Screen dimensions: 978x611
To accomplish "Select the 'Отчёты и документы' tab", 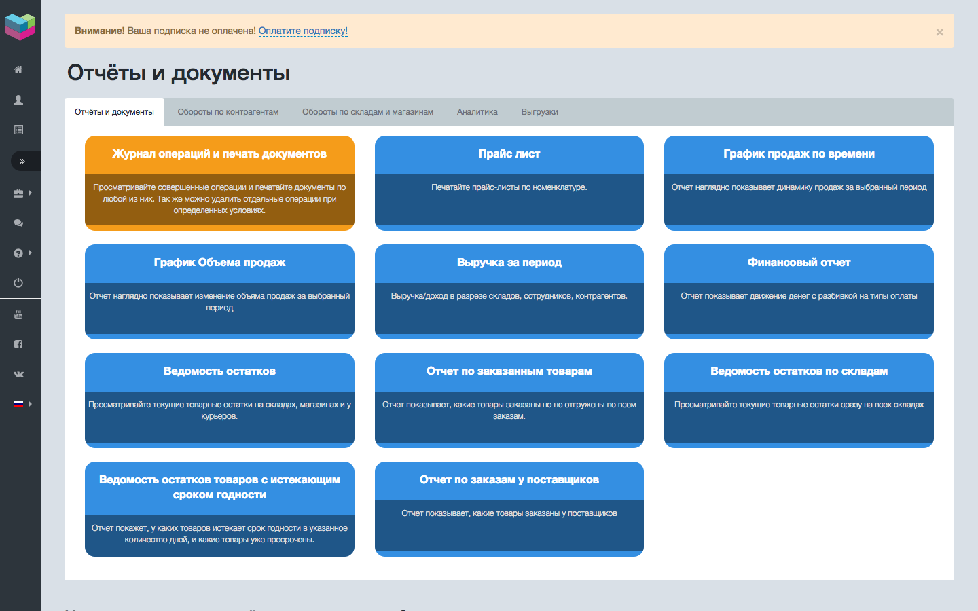I will coord(114,112).
